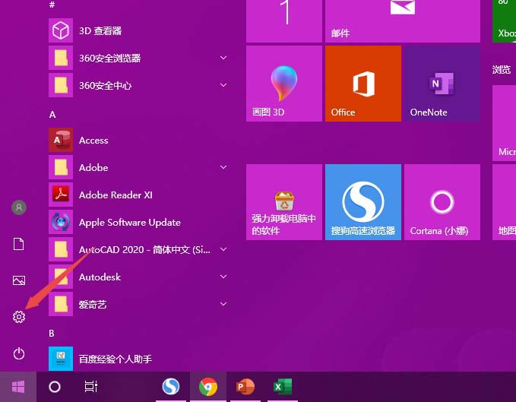Click the letter A section header
The image size is (516, 402).
click(52, 115)
